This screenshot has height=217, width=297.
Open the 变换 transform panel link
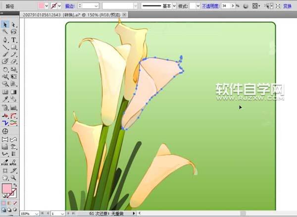[x=287, y=6]
